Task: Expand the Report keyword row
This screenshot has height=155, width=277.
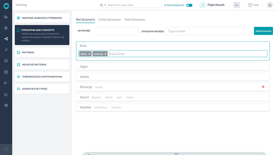Action: point(173,97)
